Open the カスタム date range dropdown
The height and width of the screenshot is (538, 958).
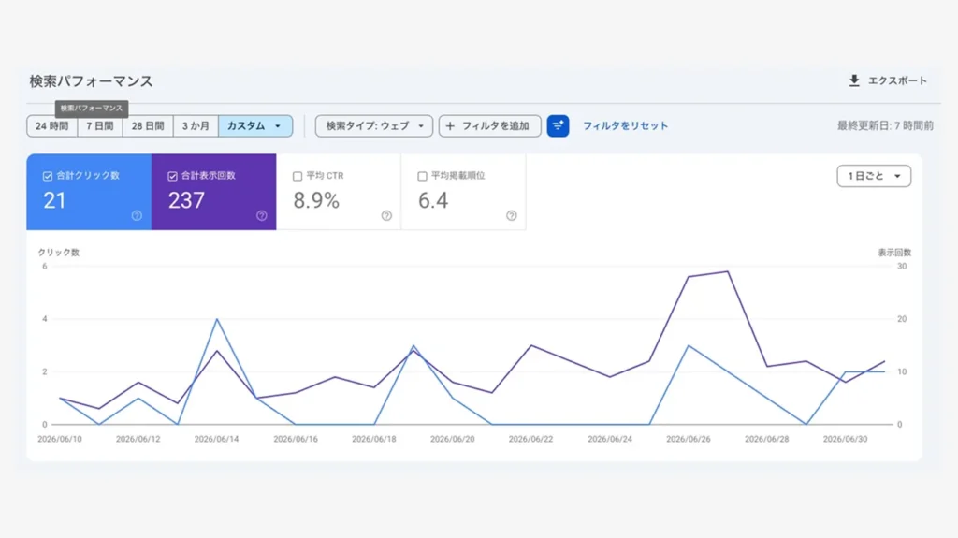click(x=255, y=126)
